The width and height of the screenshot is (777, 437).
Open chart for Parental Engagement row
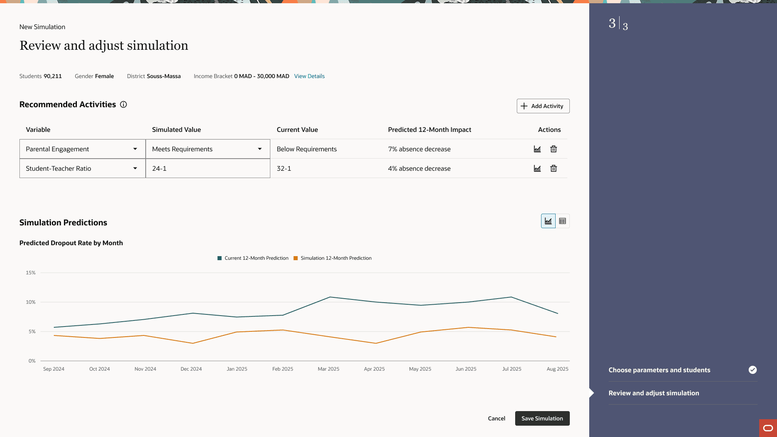[x=537, y=149]
